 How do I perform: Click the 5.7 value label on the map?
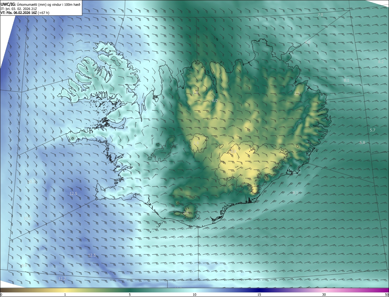click(373, 130)
